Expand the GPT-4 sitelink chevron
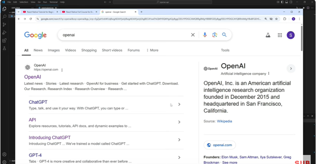Screen dimensions: 316x164 [179, 157]
